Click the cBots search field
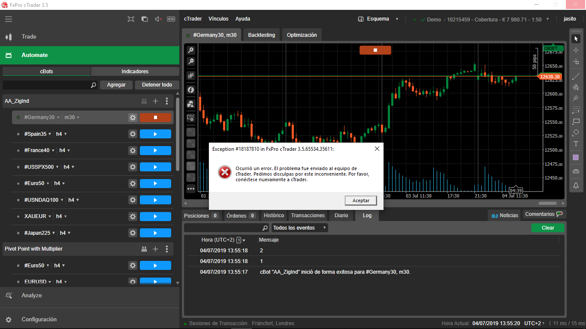This screenshot has width=586, height=329. pos(50,85)
